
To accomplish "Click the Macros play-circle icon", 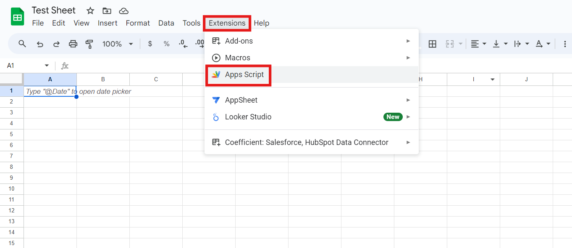I will [x=216, y=58].
